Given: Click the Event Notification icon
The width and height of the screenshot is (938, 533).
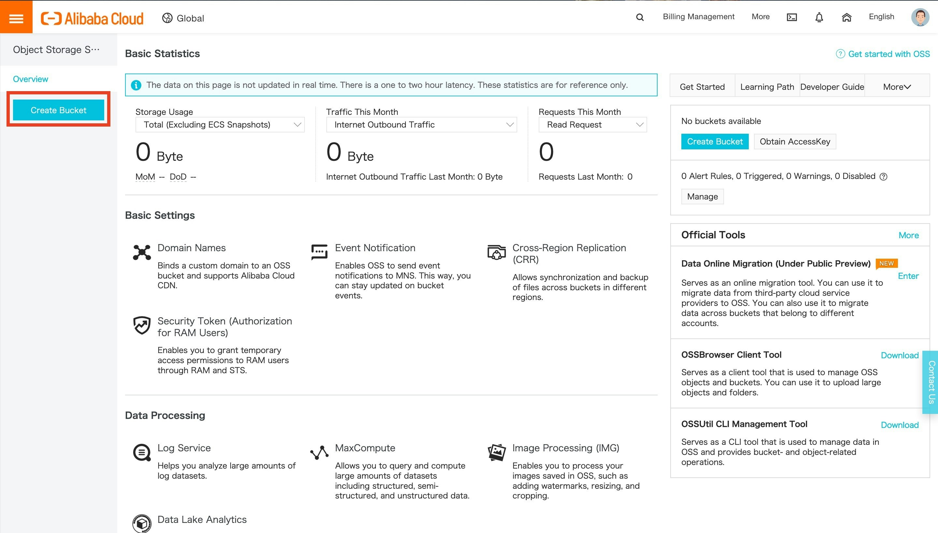Looking at the screenshot, I should tap(319, 252).
